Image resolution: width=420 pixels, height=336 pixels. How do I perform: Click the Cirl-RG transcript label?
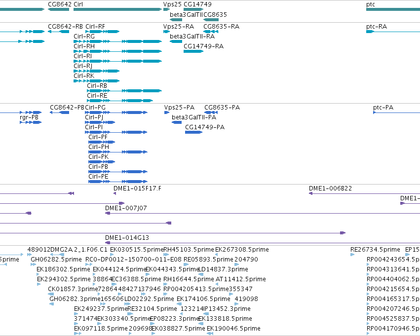(x=84, y=37)
